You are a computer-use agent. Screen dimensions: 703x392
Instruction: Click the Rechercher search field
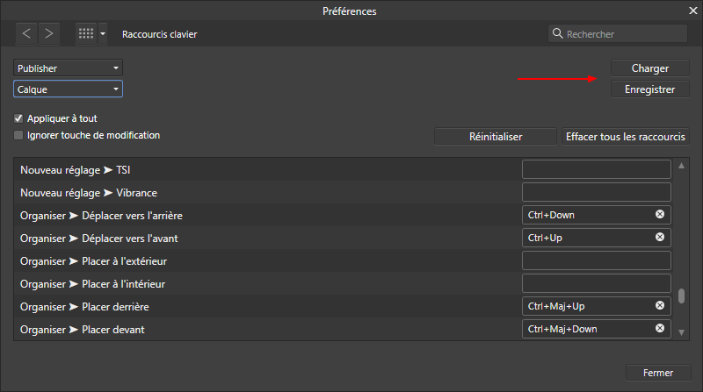(x=618, y=33)
